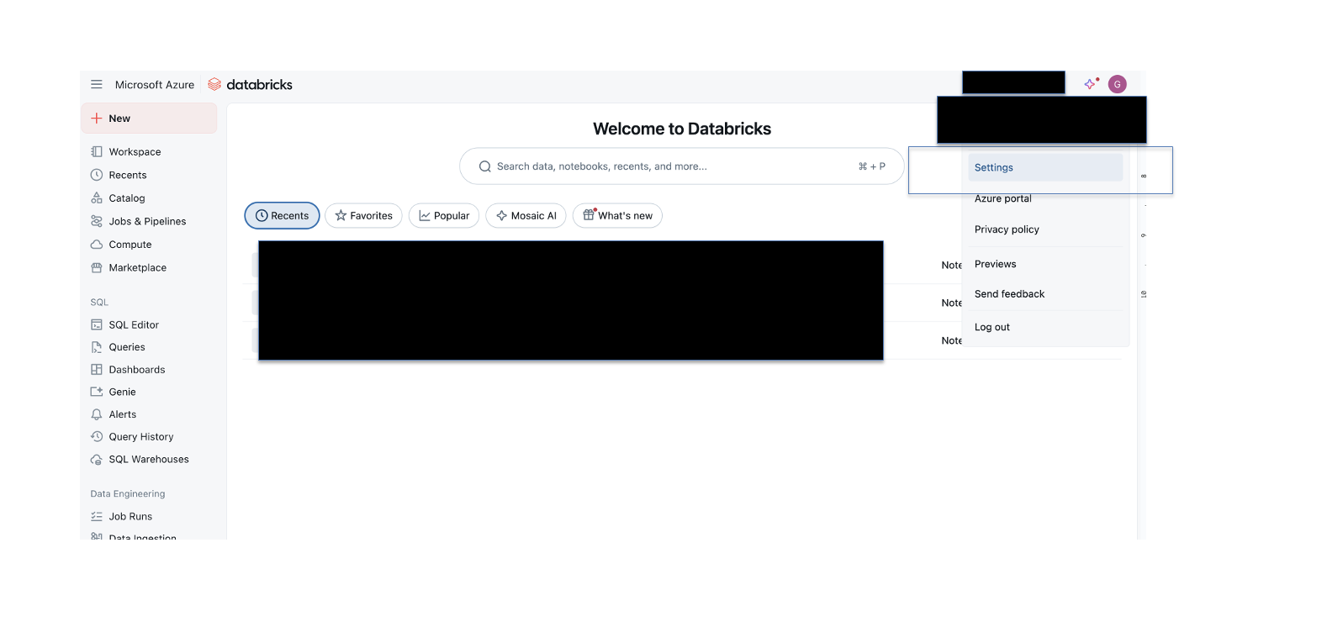Open the Queries page
The width and height of the screenshot is (1322, 627).
(127, 347)
